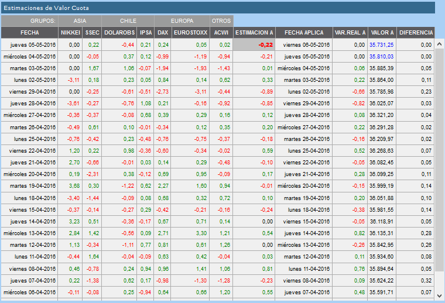Click the VALOR A column header
The width and height of the screenshot is (445, 303).
click(382, 33)
